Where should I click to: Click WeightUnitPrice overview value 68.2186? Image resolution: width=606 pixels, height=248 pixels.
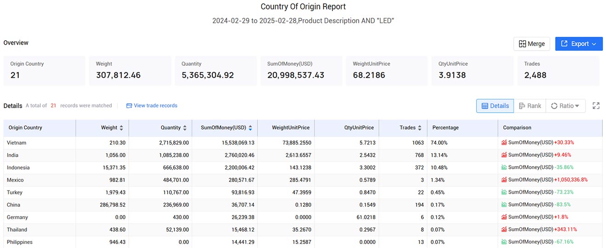point(369,75)
